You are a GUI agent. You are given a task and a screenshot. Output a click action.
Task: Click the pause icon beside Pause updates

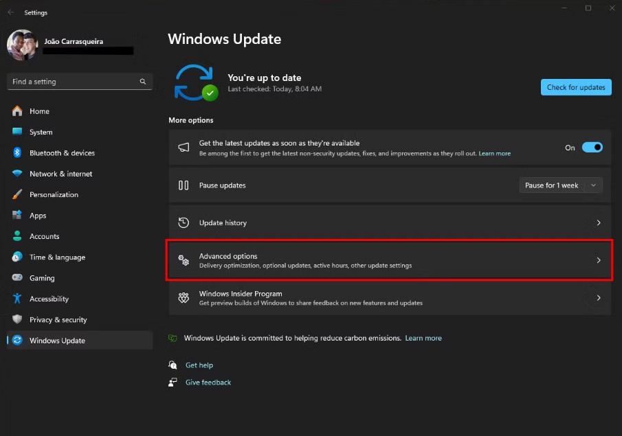tap(184, 185)
